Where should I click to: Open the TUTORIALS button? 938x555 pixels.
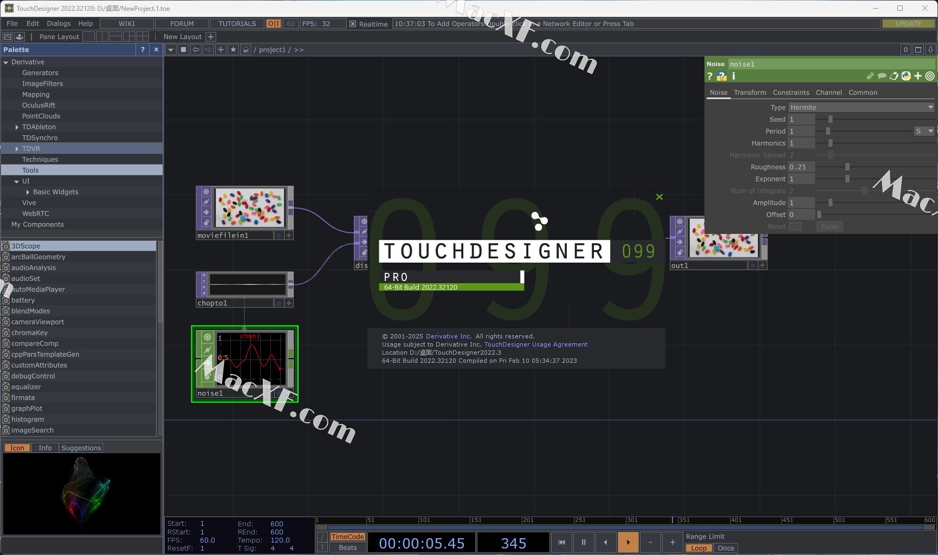tap(237, 24)
